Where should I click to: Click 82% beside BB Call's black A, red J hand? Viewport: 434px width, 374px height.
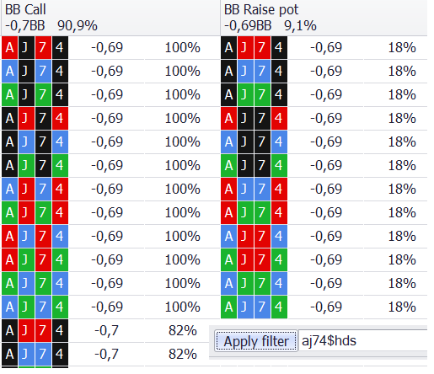click(x=182, y=330)
